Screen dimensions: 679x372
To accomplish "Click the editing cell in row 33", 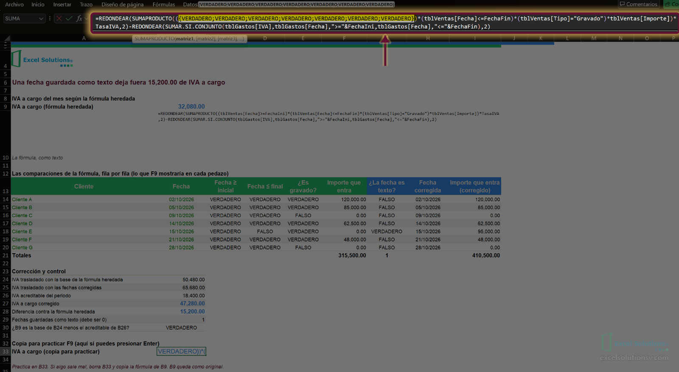I will click(182, 352).
